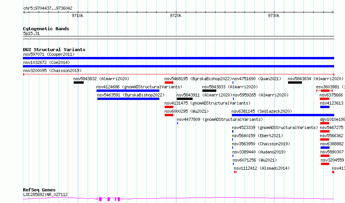The width and height of the screenshot is (345, 203).
Task: Click nsv4477809 (gnomADStructuralVariants) label
Action: [x=220, y=119]
